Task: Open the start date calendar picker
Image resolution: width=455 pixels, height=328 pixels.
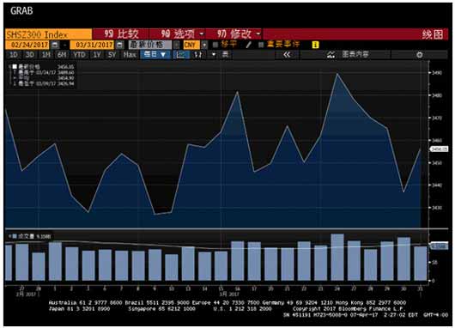Action: point(55,45)
